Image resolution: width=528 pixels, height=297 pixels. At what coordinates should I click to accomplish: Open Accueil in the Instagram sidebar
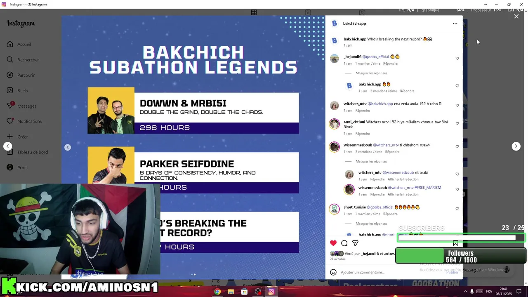(x=19, y=44)
